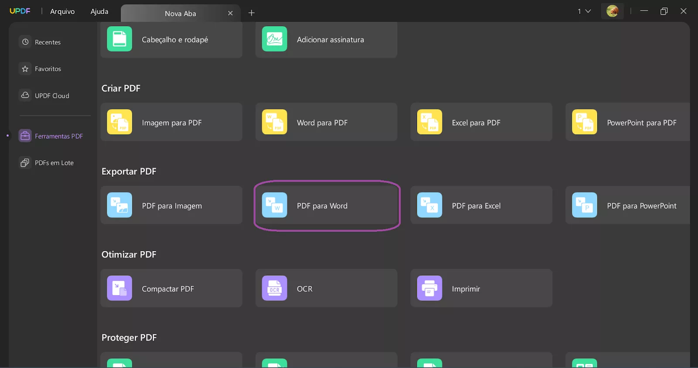Open the user profile avatar

[x=612, y=11]
